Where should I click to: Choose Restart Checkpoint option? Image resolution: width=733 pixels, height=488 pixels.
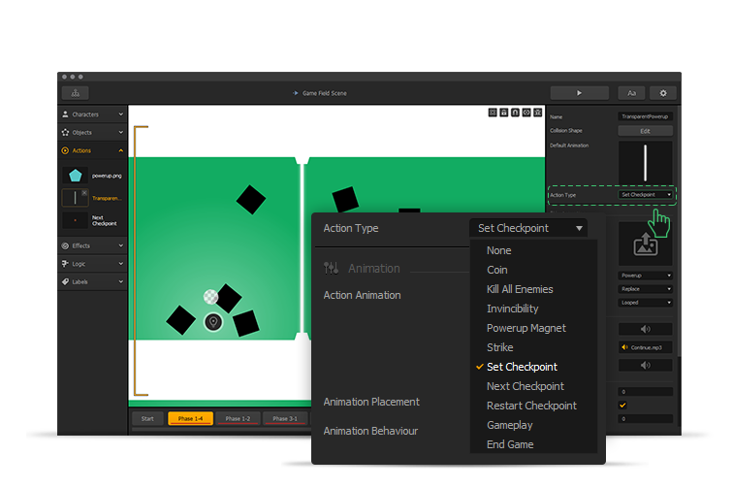coord(533,406)
